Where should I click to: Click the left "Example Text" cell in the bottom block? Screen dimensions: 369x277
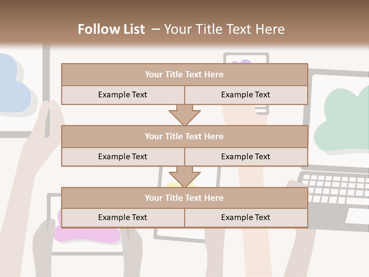[x=123, y=218]
